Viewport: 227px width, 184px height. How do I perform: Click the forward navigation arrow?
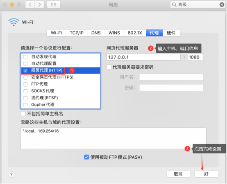pos(39,4)
